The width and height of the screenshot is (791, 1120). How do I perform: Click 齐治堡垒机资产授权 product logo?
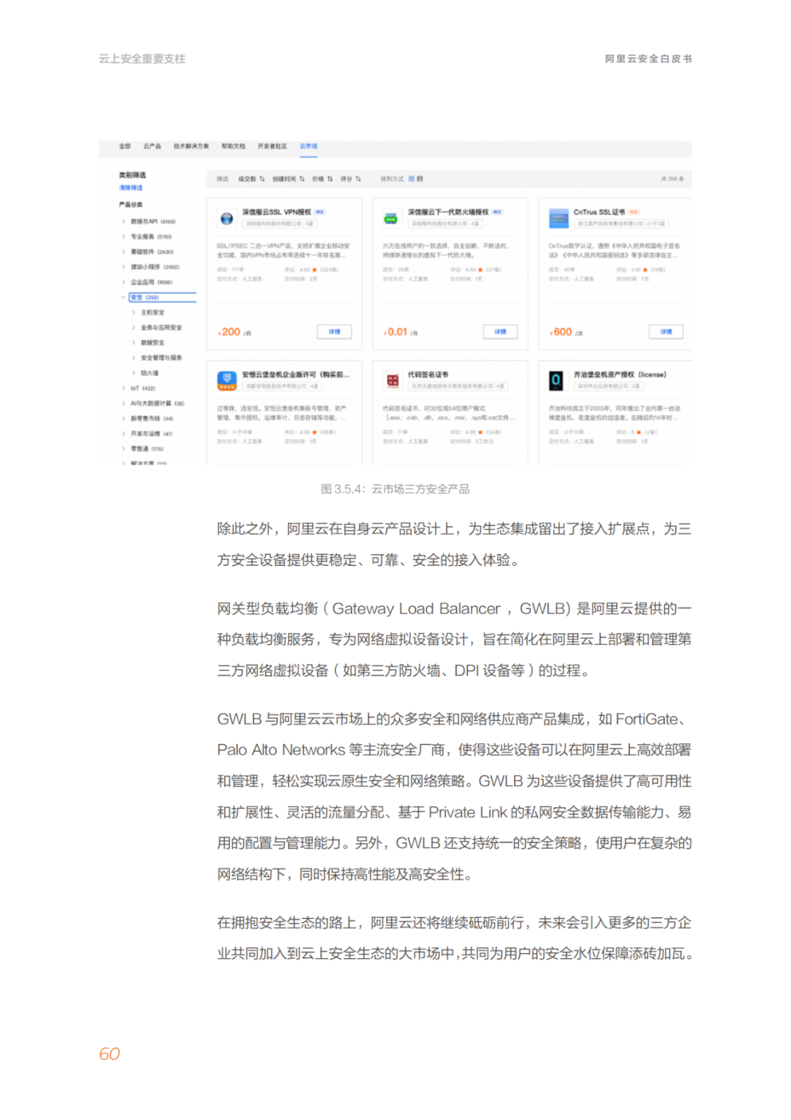(x=557, y=381)
